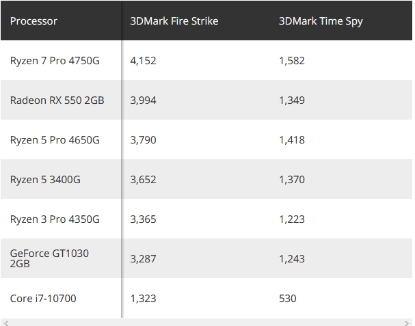Select the 3DMark Time Spy header
The height and width of the screenshot is (326, 415).
point(320,21)
